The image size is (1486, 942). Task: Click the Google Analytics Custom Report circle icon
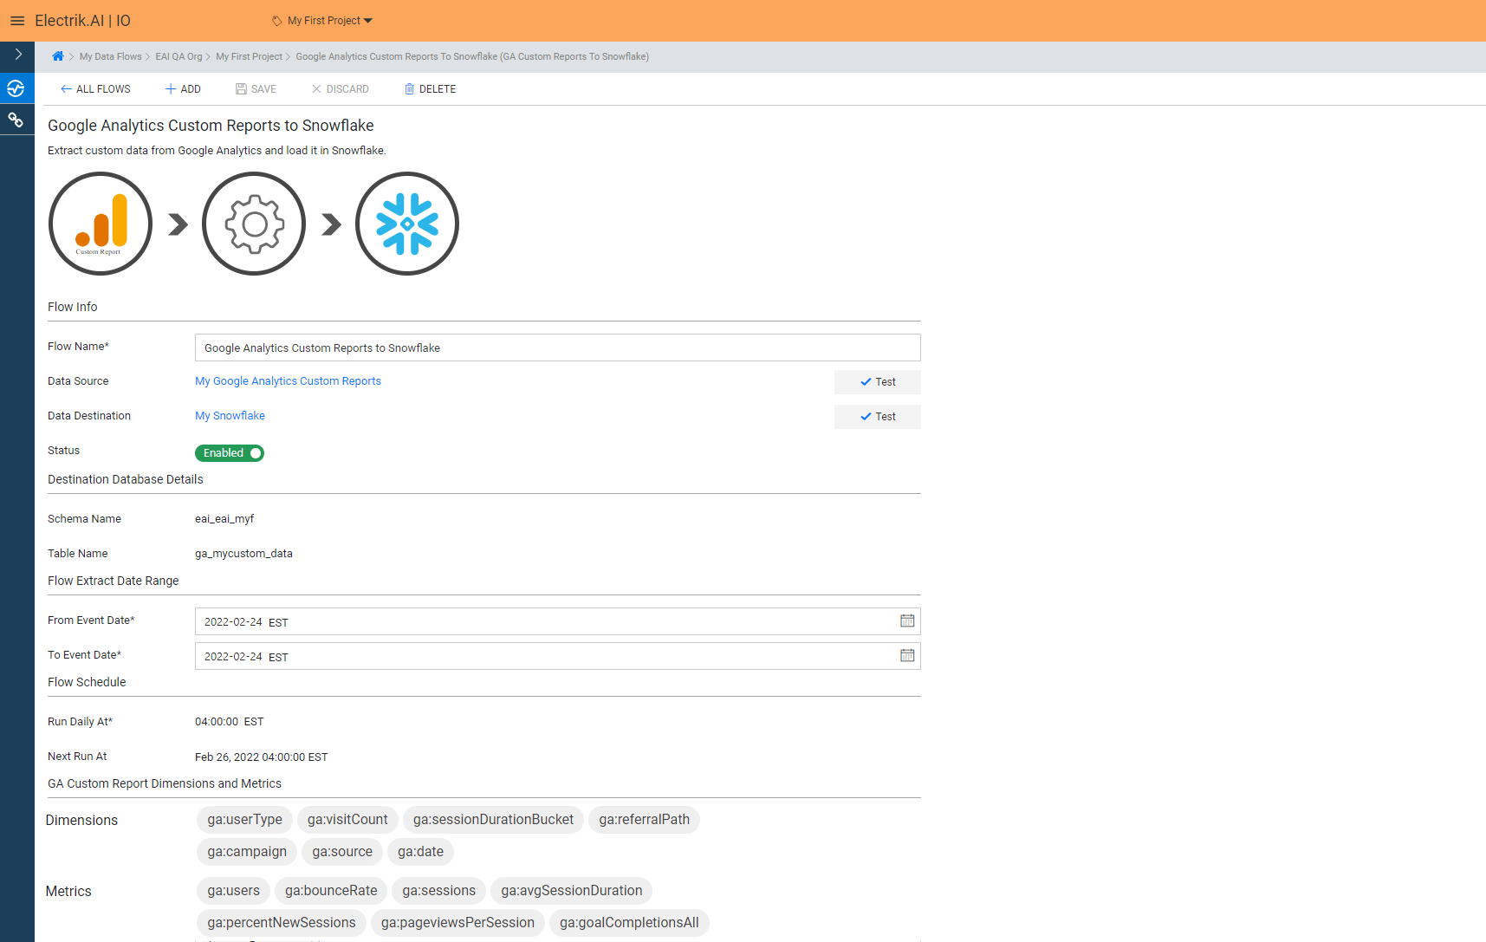pos(100,223)
